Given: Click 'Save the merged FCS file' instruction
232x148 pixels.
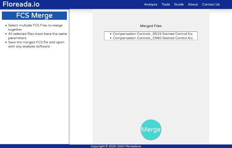Looking at the screenshot, I should tap(36, 44).
